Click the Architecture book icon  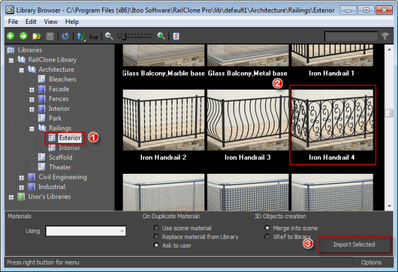tap(32, 69)
